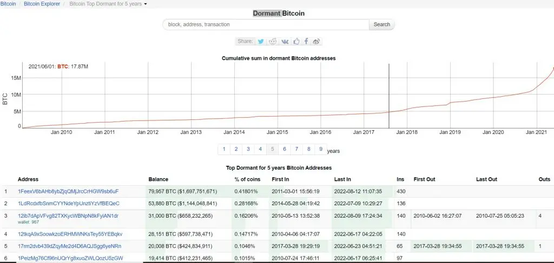Select the 7 years dormant tab
Screen dimensions: 554x263
click(296, 149)
